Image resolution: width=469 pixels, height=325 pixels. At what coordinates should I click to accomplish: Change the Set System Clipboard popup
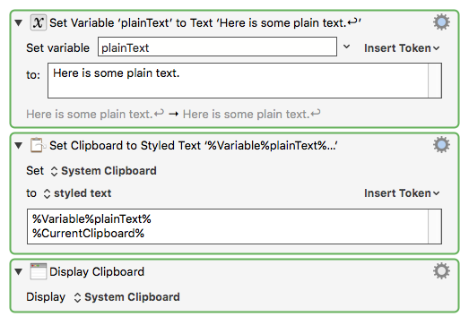(103, 171)
